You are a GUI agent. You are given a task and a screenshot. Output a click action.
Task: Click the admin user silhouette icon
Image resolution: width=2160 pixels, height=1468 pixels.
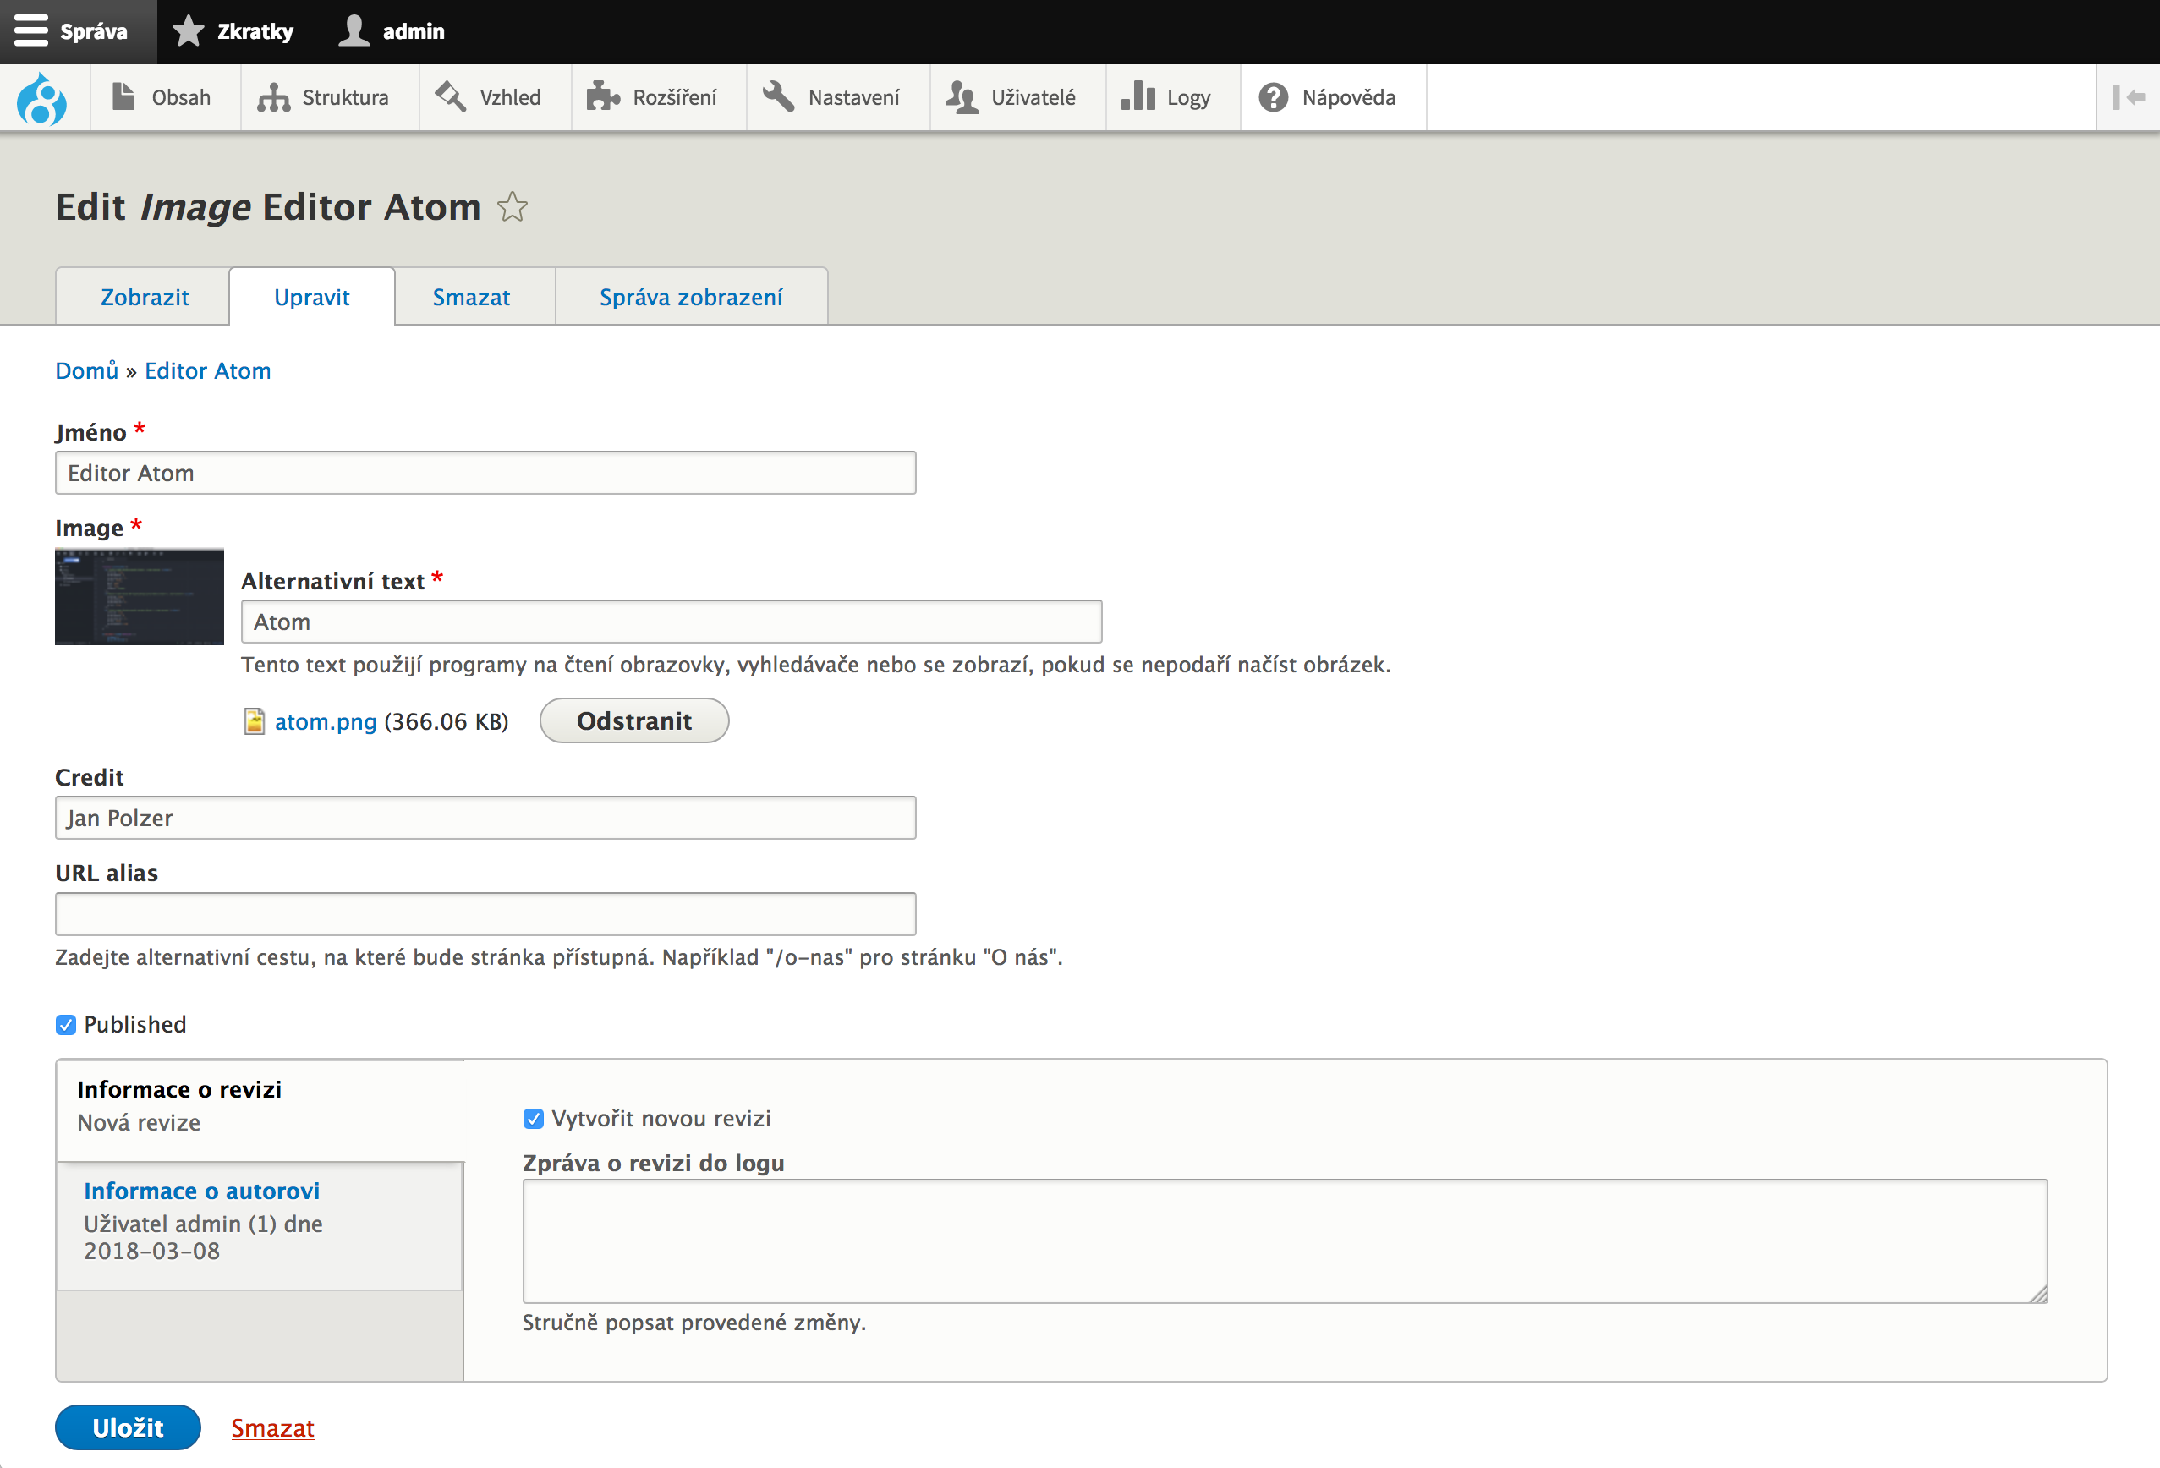click(x=354, y=30)
